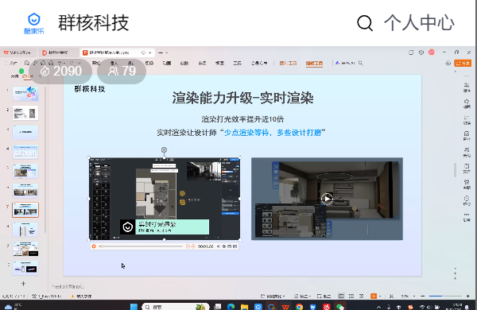This screenshot has height=310, width=477.
Task: Open search with the magnifier icon
Action: [x=365, y=23]
